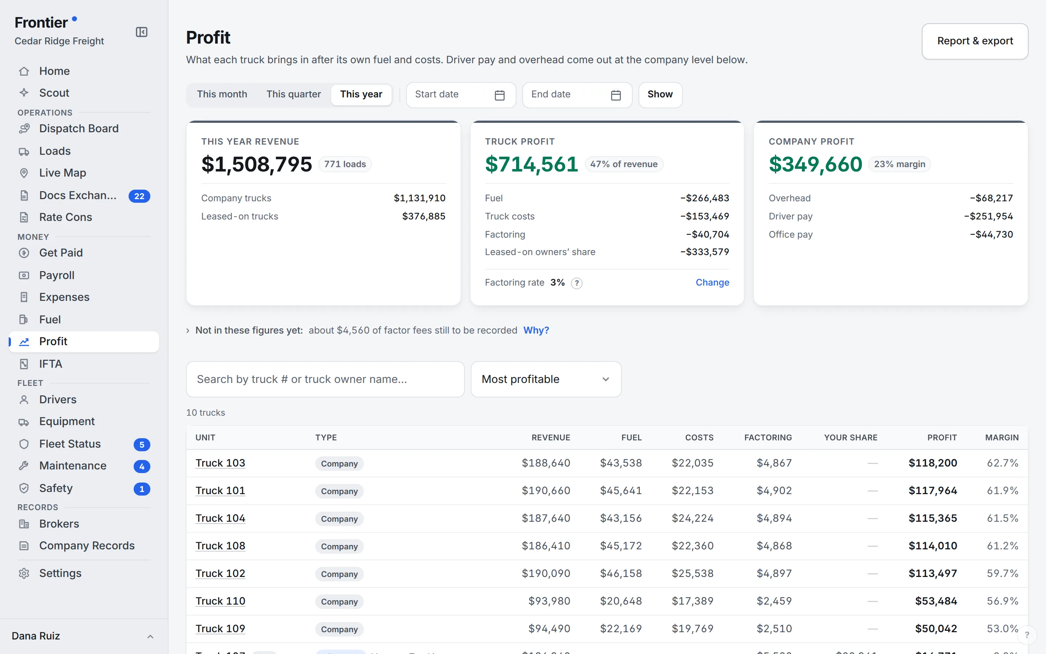Click Change factoring rate link

click(712, 282)
